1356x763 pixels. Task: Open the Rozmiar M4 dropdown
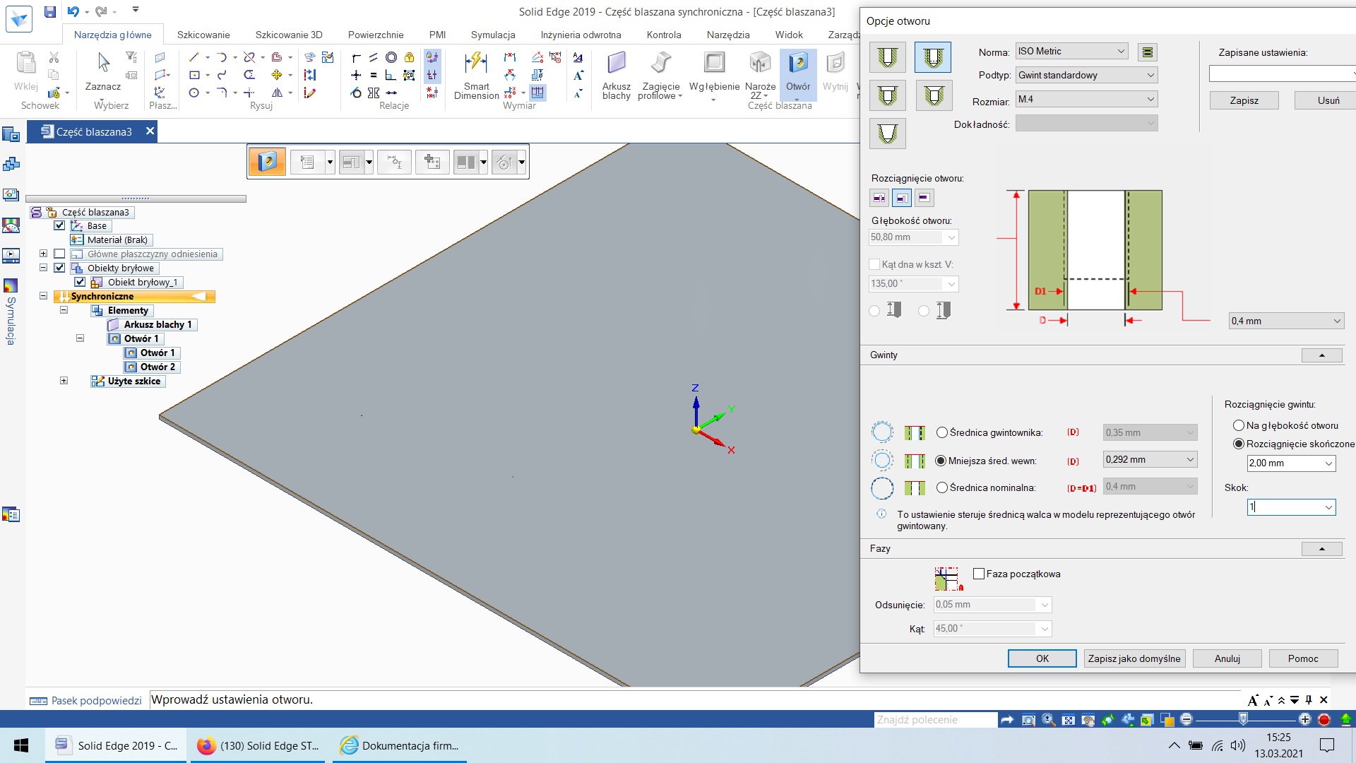(x=1086, y=99)
